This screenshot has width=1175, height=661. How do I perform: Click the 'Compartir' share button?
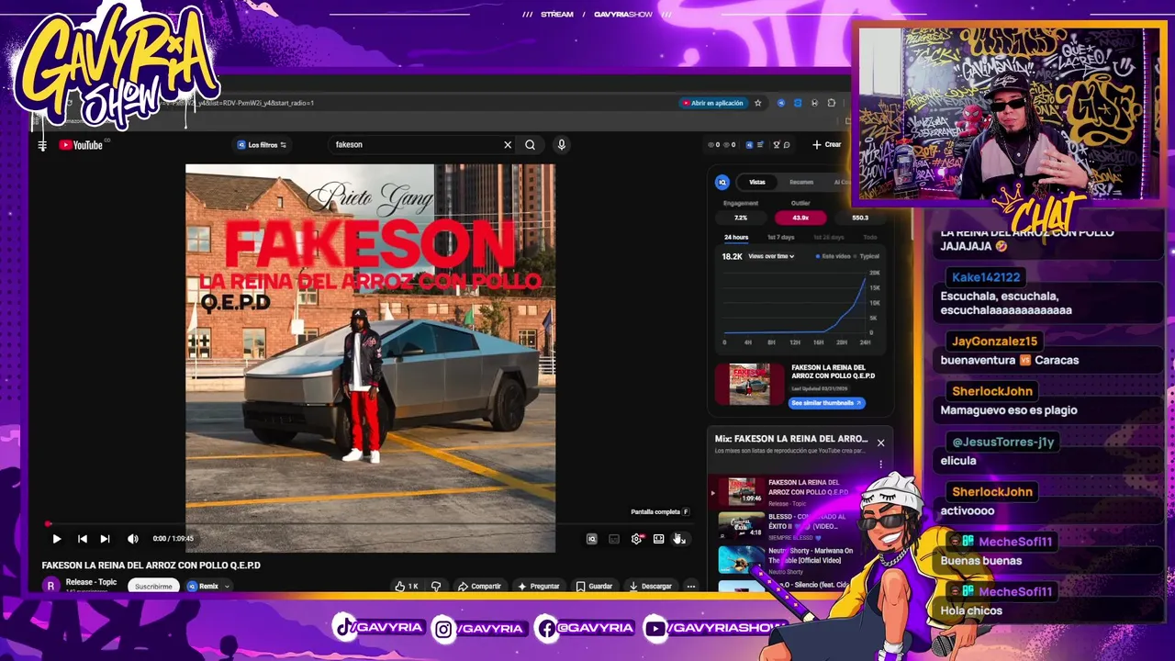[479, 586]
